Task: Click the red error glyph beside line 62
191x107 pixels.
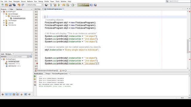Action: pyautogui.click(x=37, y=63)
